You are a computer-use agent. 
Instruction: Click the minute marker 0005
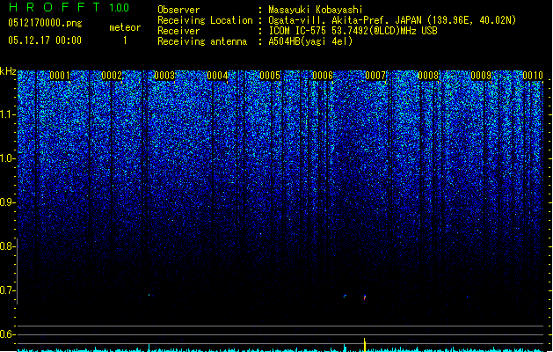(270, 76)
